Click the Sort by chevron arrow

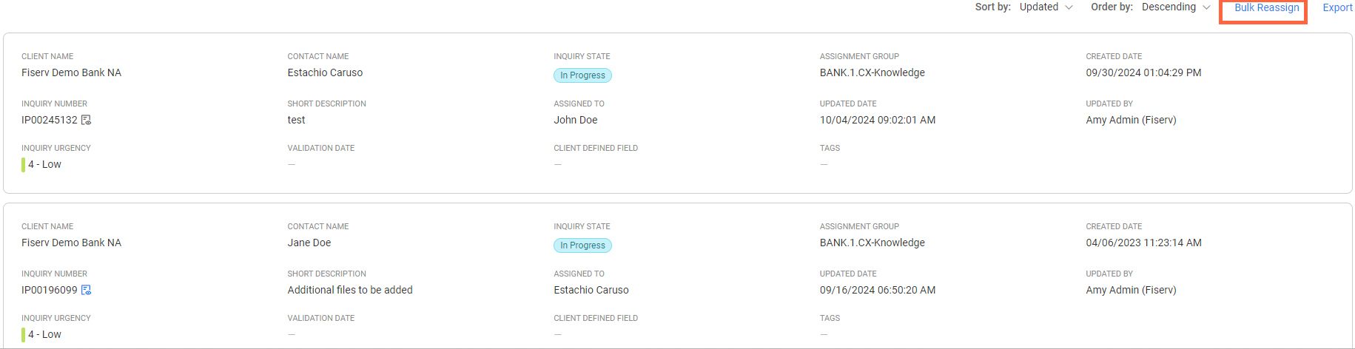(1069, 7)
